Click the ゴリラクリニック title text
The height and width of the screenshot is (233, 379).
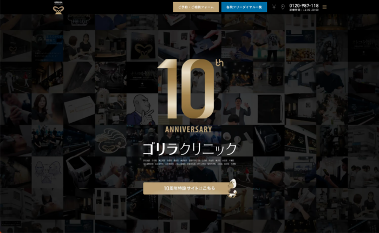(190, 149)
